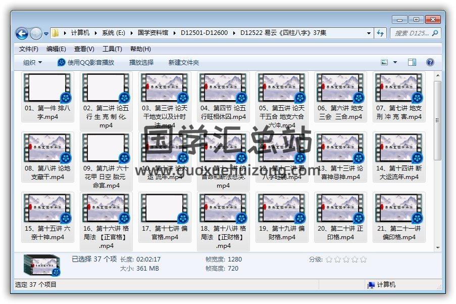Click 系统 (E:) breadcrumb segment
The width and height of the screenshot is (456, 304).
pos(114,33)
